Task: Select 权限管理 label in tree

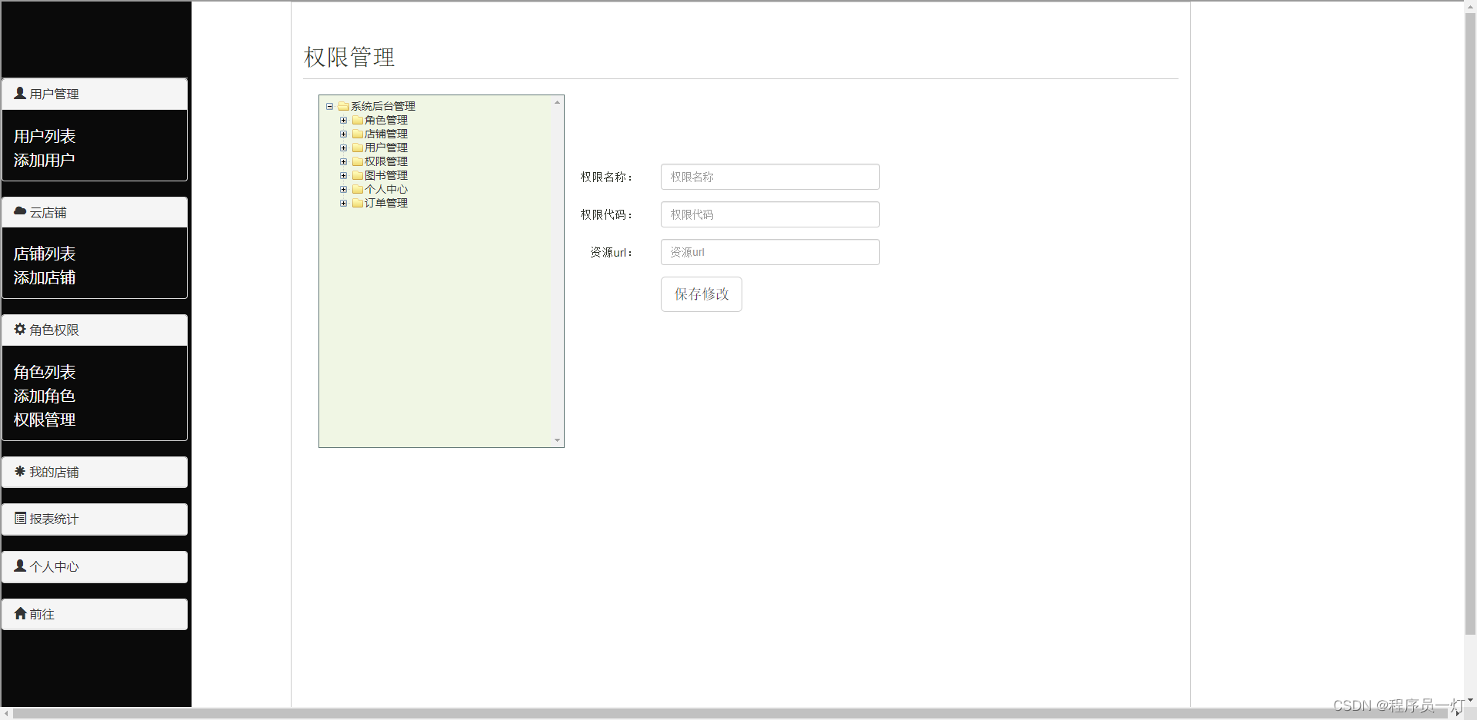Action: coord(386,161)
